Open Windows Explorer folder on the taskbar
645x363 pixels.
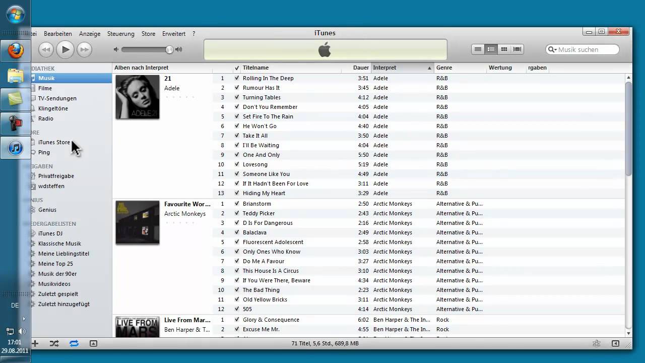[15, 75]
